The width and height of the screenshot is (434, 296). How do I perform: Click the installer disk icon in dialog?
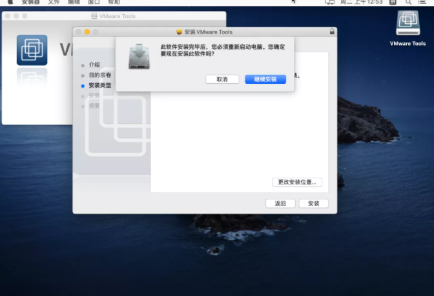click(x=139, y=56)
